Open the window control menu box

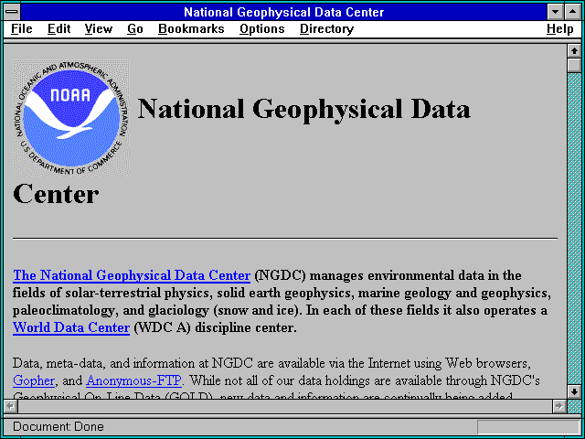point(12,12)
